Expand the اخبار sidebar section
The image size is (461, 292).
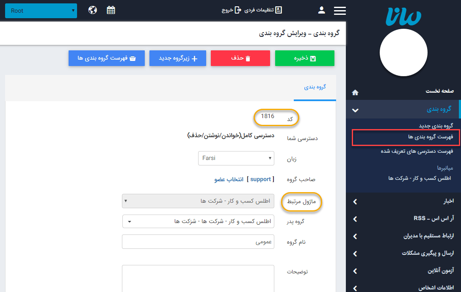pyautogui.click(x=402, y=201)
